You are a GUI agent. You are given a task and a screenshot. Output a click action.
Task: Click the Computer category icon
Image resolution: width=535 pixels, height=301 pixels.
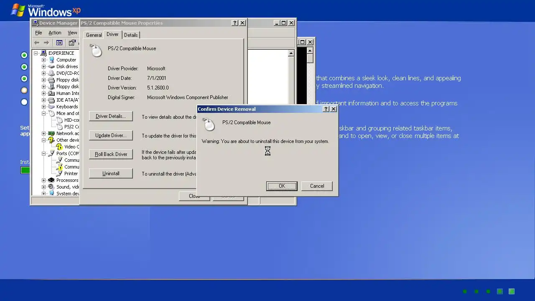(51, 60)
